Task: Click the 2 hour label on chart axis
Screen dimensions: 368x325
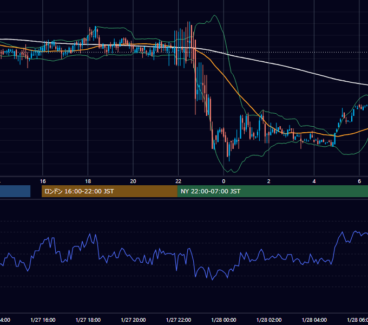Action: pyautogui.click(x=269, y=181)
